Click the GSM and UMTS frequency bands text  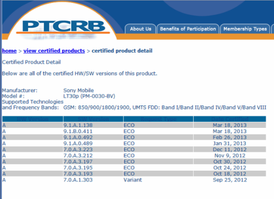click(x=165, y=107)
